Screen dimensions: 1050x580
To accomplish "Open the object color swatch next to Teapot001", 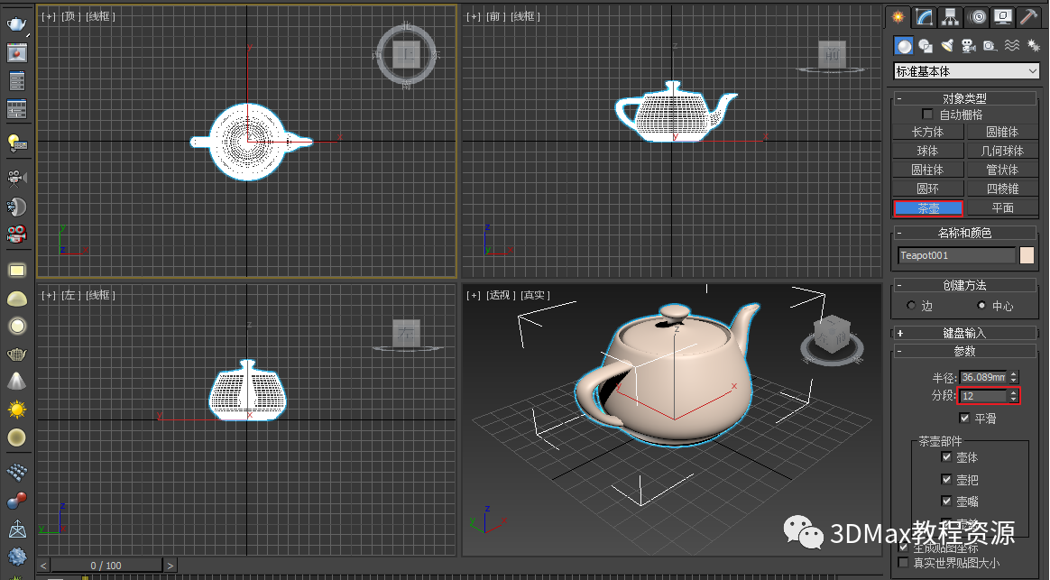I will 1027,255.
